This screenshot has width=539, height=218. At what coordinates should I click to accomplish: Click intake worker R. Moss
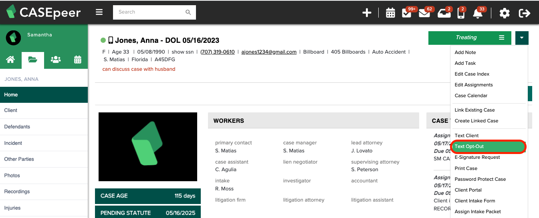click(224, 189)
